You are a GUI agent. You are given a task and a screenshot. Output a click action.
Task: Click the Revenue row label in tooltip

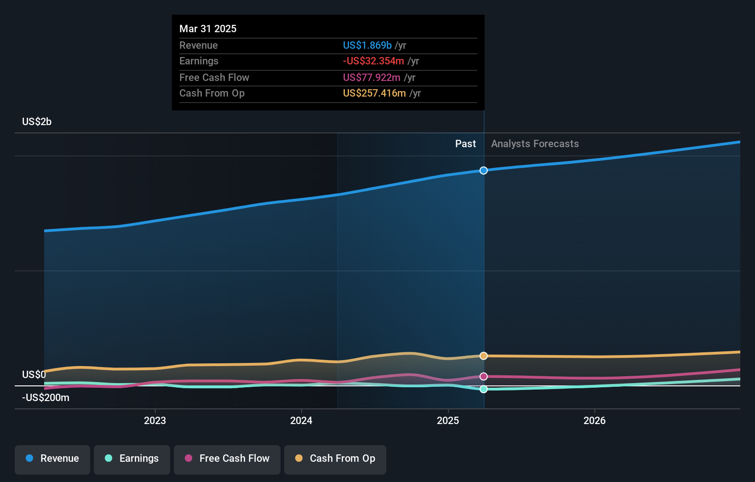[x=199, y=46]
